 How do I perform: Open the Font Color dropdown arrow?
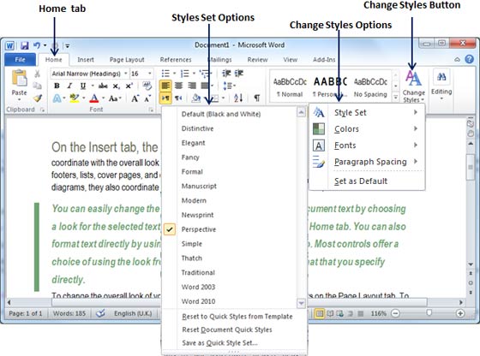(103, 98)
